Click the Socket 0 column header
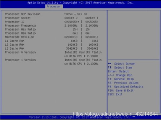 [x=71, y=18]
